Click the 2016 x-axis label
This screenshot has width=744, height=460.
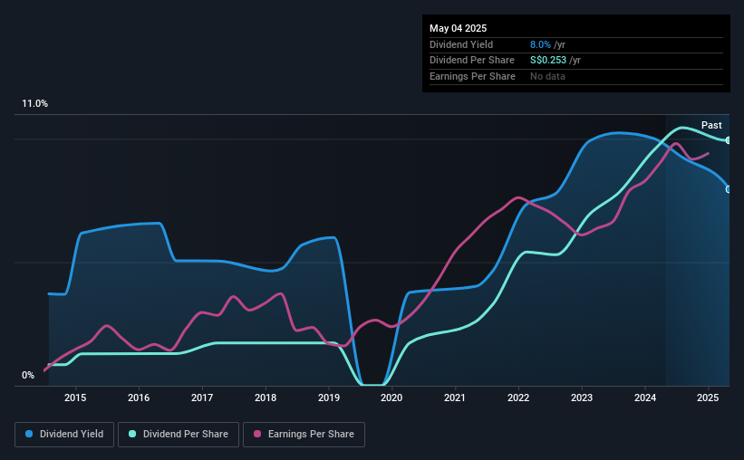point(139,398)
